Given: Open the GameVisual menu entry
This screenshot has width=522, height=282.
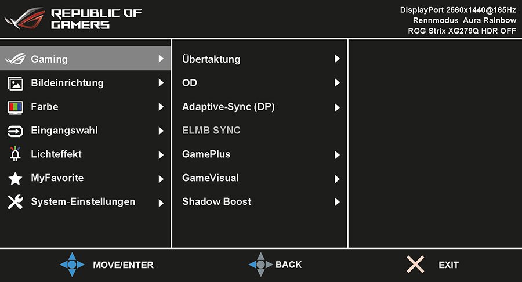Looking at the screenshot, I should coord(260,178).
